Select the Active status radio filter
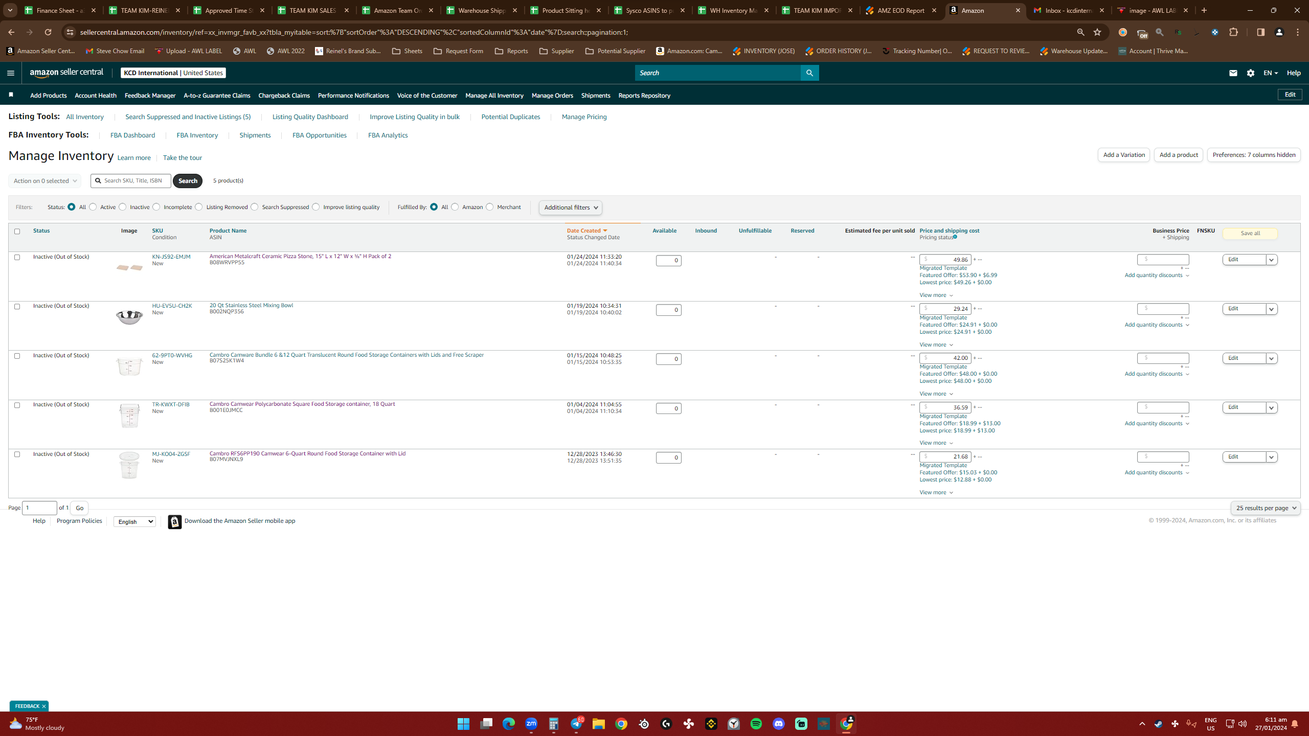Viewport: 1309px width, 736px height. click(93, 207)
